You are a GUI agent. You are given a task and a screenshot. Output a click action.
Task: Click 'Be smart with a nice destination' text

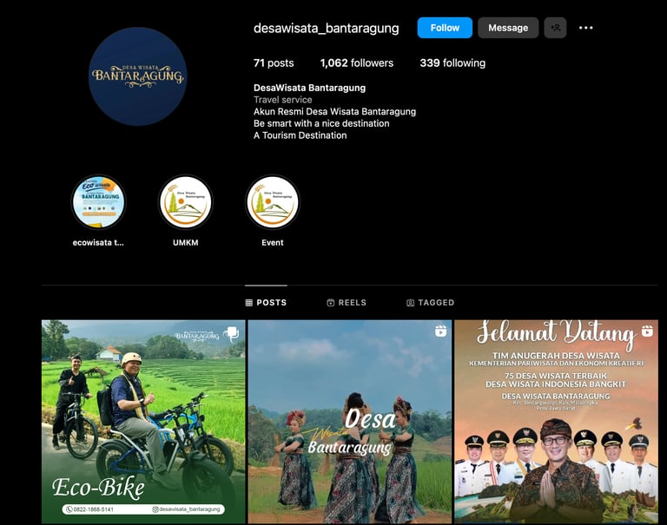321,124
